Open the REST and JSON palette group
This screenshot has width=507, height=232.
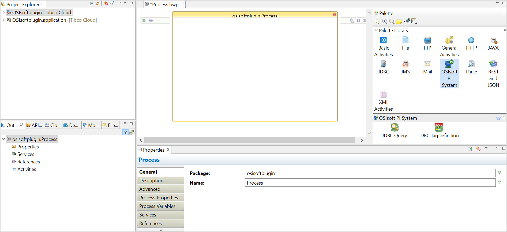(x=493, y=74)
